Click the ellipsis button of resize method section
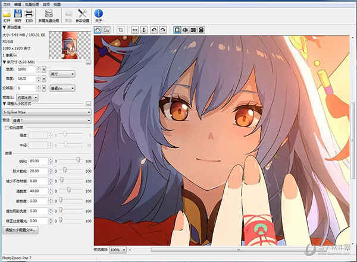Screen dimensions: 357x262 pyautogui.click(x=88, y=104)
